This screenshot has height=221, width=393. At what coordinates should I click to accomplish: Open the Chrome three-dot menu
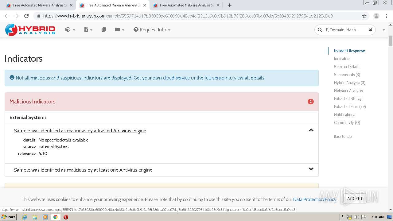[386, 16]
